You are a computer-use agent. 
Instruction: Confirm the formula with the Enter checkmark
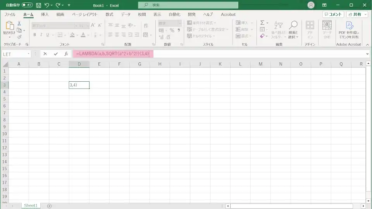pos(56,54)
